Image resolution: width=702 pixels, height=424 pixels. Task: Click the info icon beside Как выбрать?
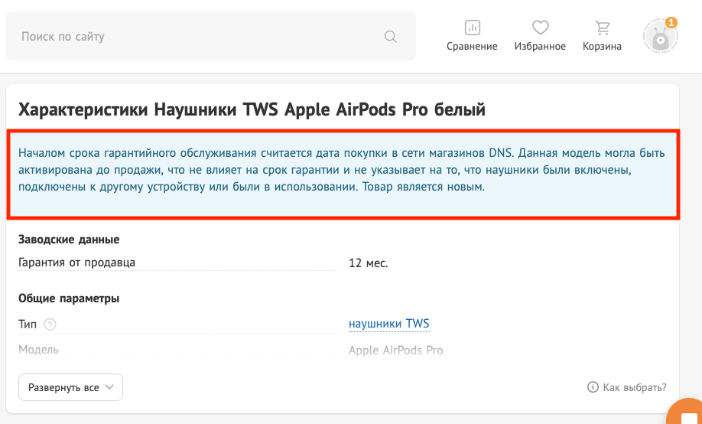(593, 387)
